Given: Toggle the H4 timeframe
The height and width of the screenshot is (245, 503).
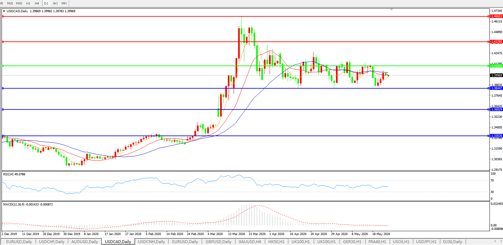Looking at the screenshot, I should pyautogui.click(x=37, y=3).
